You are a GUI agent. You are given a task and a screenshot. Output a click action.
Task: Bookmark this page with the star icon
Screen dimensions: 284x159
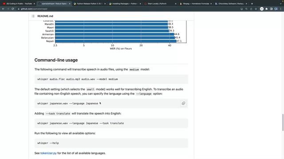click(256, 9)
